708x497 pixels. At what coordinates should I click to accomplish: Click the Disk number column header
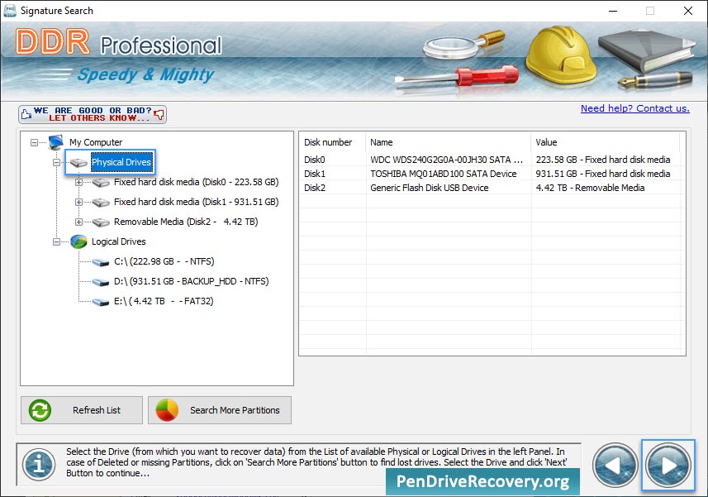click(332, 142)
